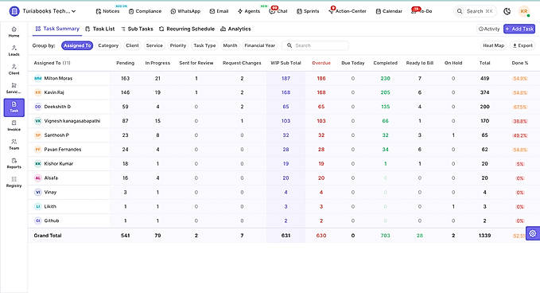Open Action-Center in top navigation
Image resolution: width=540 pixels, height=293 pixels.
(348, 11)
